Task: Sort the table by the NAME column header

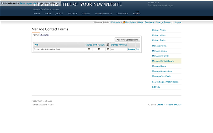Action: 36,45
